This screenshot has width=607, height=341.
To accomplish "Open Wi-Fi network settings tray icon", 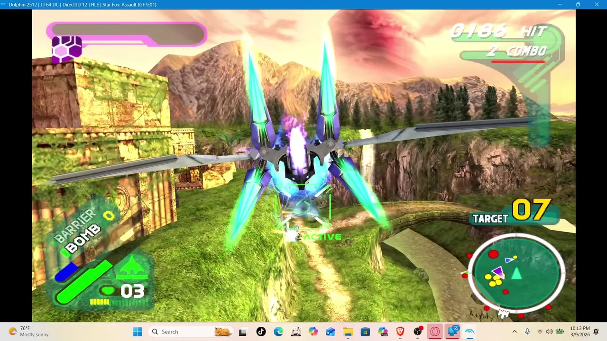I will (539, 332).
